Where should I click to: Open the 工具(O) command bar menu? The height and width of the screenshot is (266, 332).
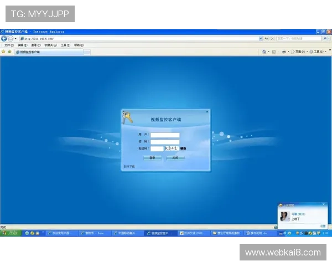[x=318, y=52]
